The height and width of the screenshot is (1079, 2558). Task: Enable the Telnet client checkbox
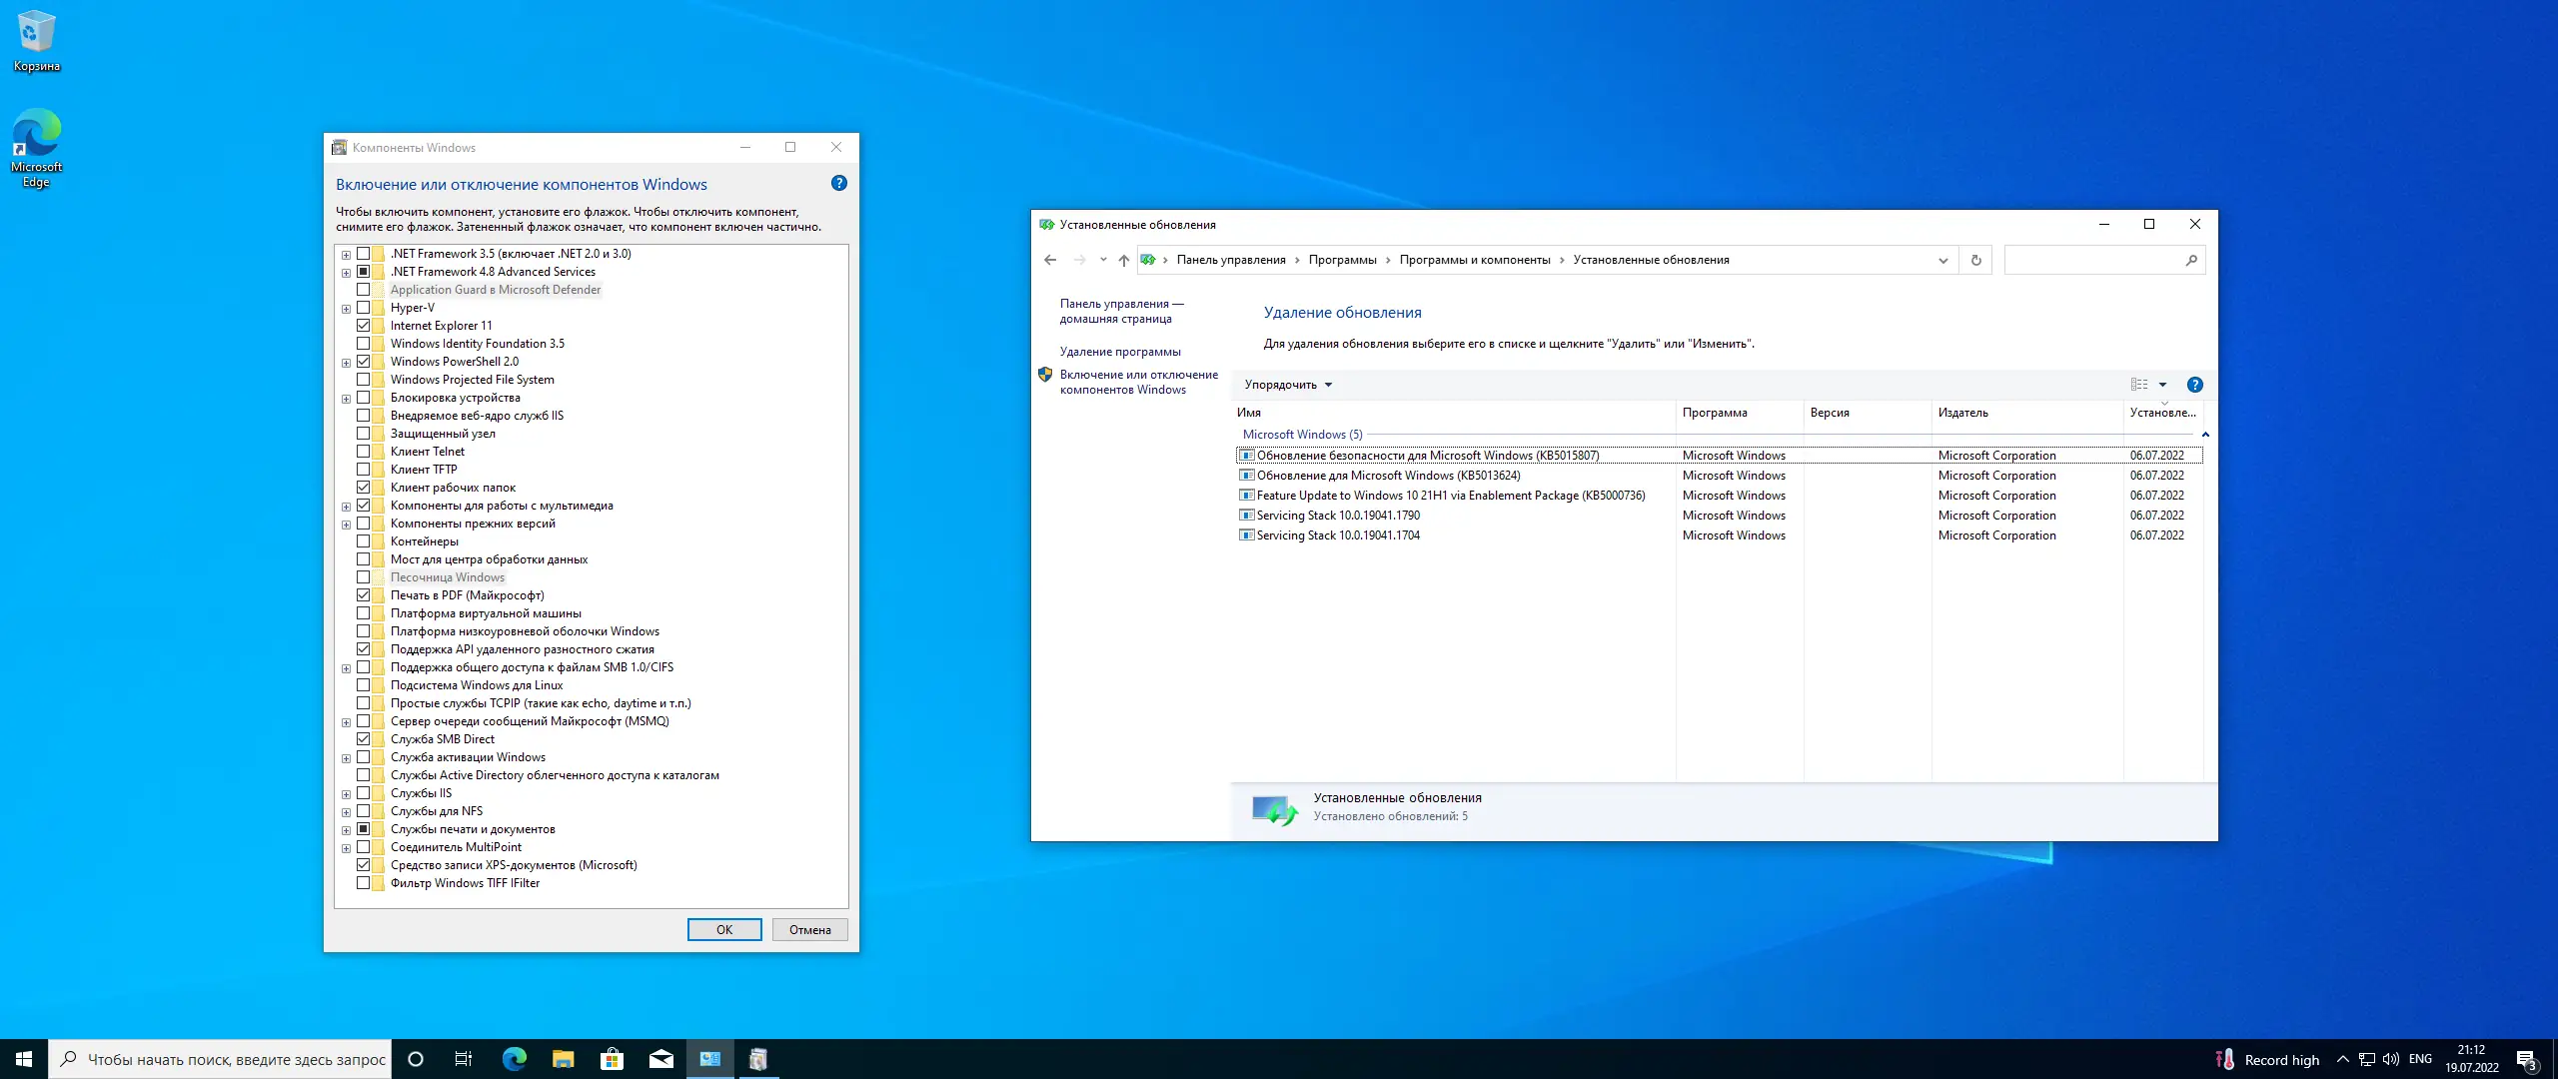[x=364, y=452]
